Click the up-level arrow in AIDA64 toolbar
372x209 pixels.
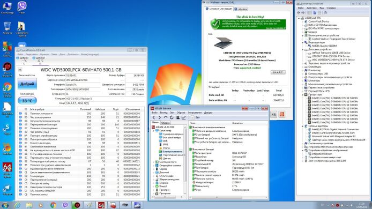click(166, 117)
